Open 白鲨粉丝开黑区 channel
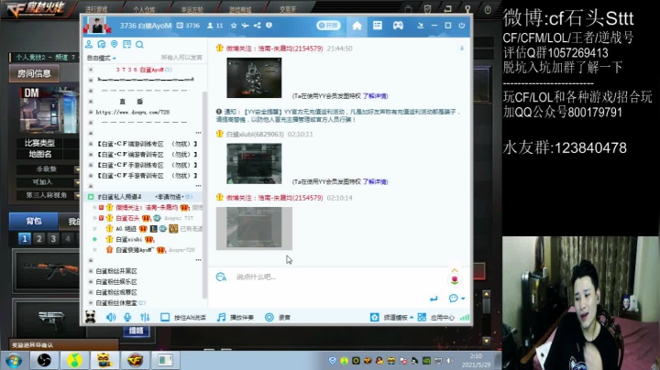 116,271
